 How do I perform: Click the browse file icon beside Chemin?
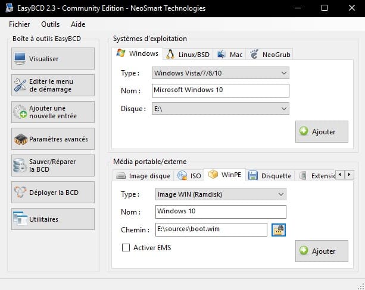(x=279, y=230)
